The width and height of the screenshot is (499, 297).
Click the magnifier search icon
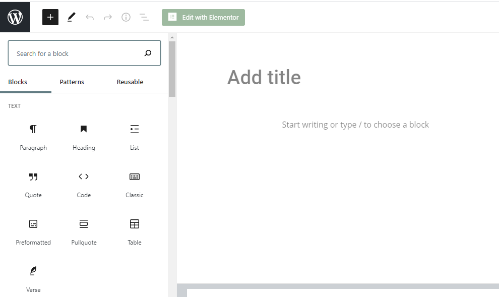click(x=148, y=53)
